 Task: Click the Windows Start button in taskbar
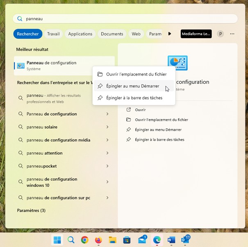click(x=57, y=240)
